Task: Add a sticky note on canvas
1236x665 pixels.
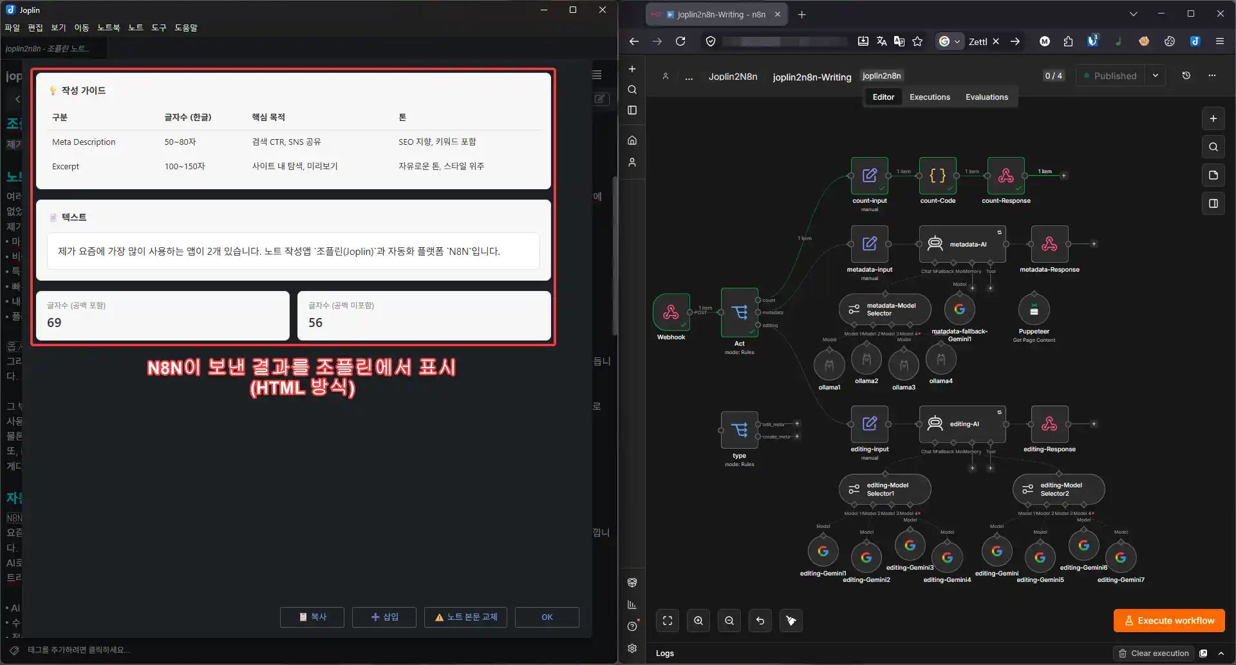Action: 1213,175
